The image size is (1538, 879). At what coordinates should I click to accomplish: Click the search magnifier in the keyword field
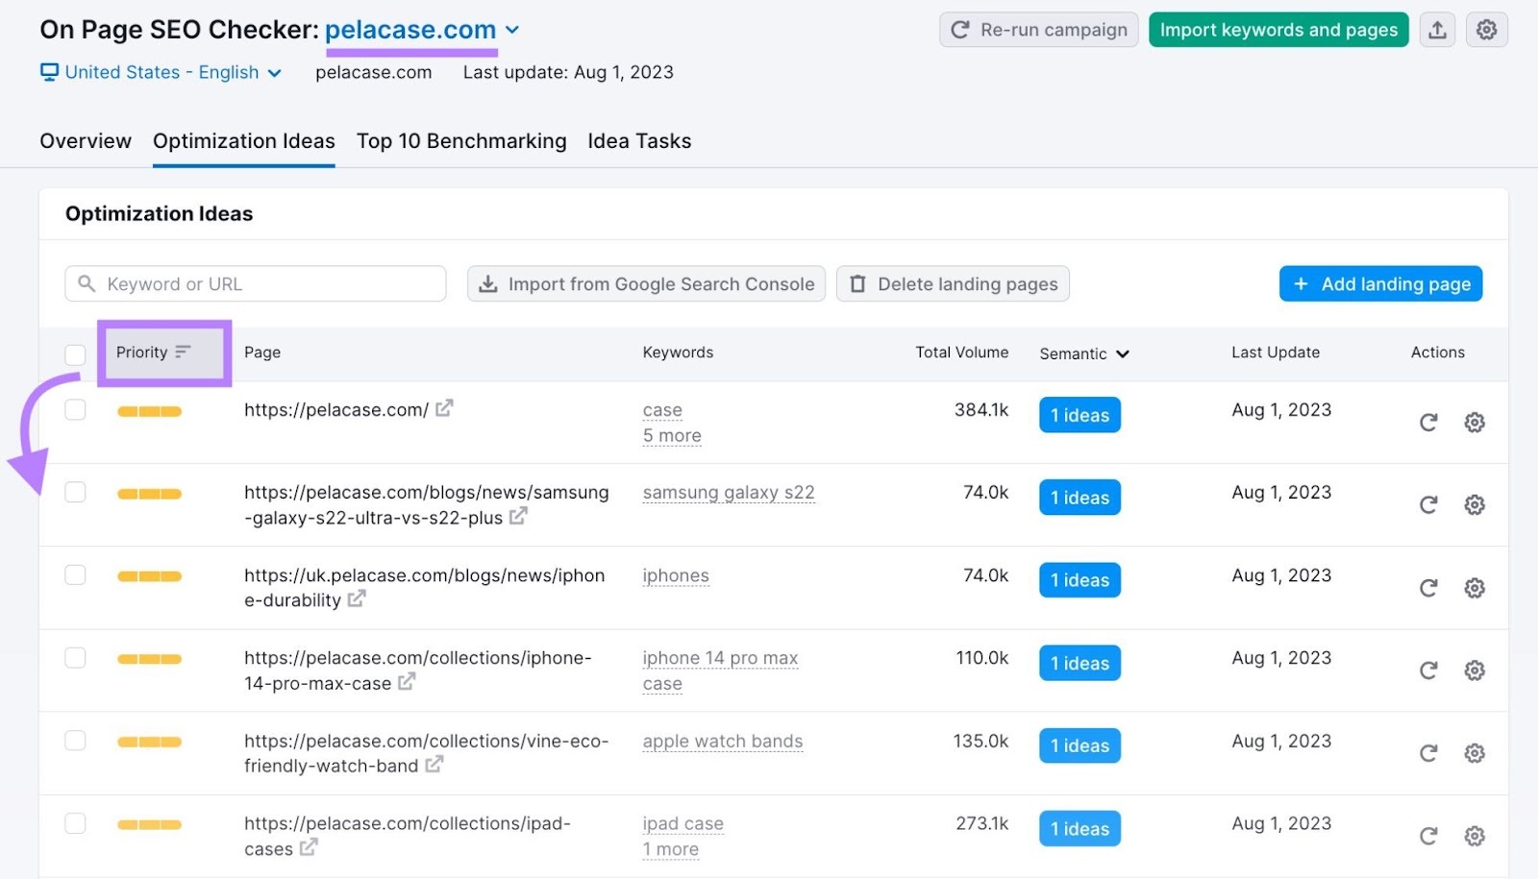(x=87, y=283)
